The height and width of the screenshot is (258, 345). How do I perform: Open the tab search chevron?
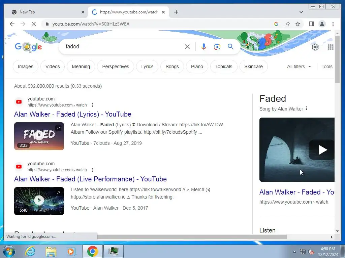tap(301, 12)
